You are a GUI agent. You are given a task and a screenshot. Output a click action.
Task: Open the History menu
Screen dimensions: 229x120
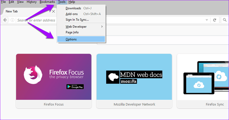click(x=31, y=2)
